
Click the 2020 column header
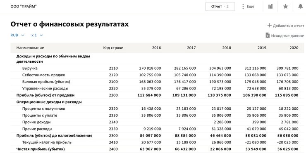(x=294, y=48)
